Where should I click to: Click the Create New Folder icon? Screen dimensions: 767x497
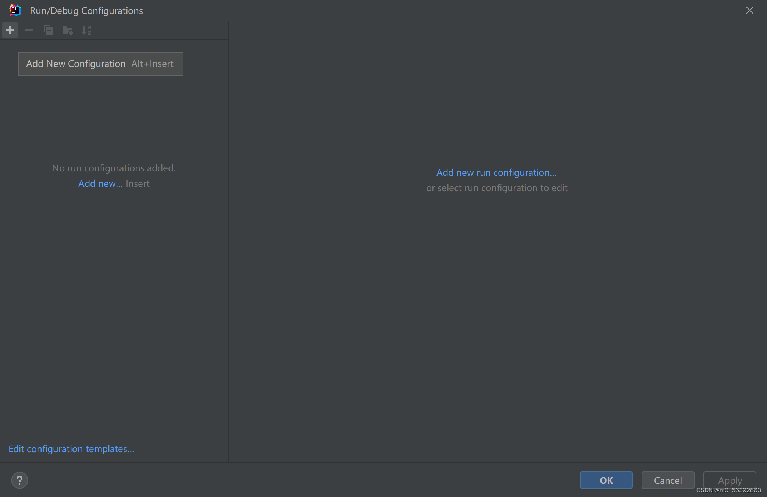tap(68, 30)
